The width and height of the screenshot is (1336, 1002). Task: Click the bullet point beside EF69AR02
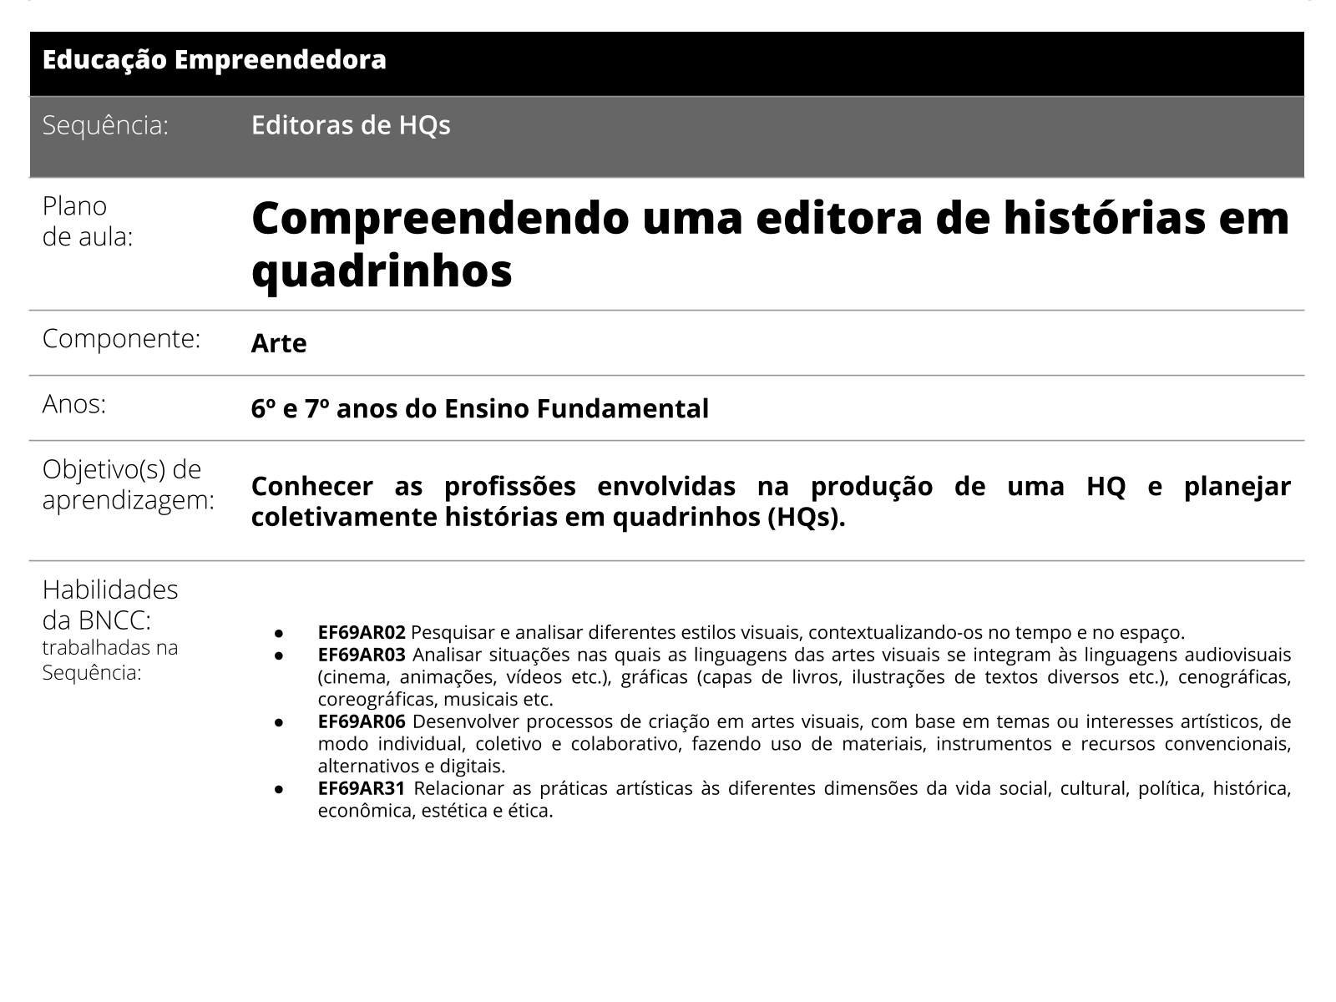click(277, 632)
